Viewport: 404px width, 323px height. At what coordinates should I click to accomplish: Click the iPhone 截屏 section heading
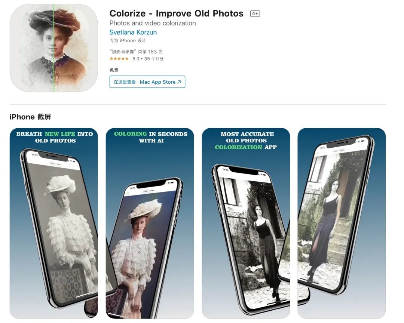coord(30,117)
